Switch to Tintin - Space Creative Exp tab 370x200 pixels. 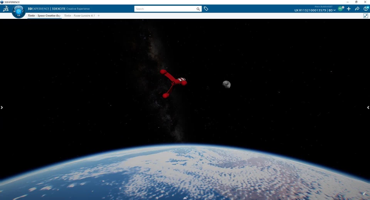click(44, 15)
